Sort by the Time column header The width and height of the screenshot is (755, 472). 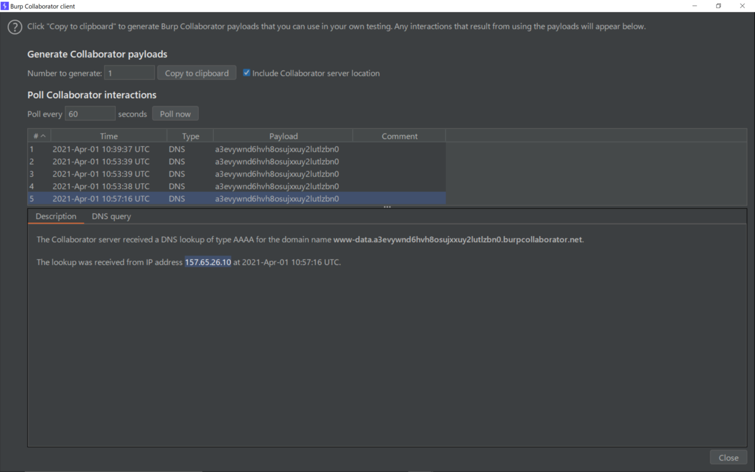(109, 136)
